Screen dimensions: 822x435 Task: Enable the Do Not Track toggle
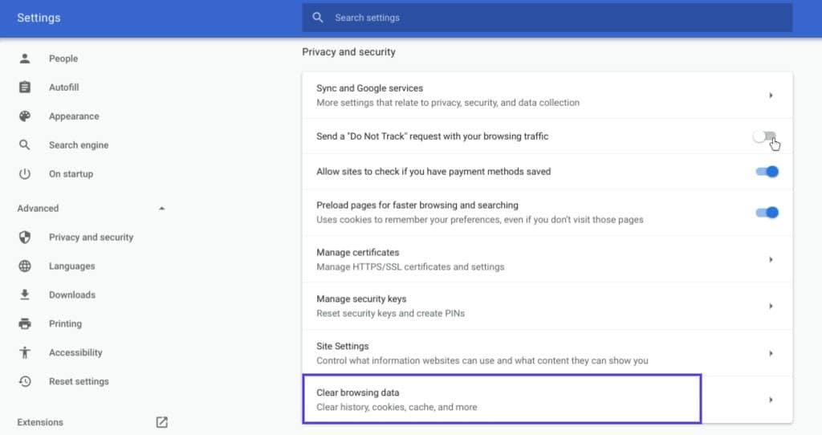tap(765, 136)
